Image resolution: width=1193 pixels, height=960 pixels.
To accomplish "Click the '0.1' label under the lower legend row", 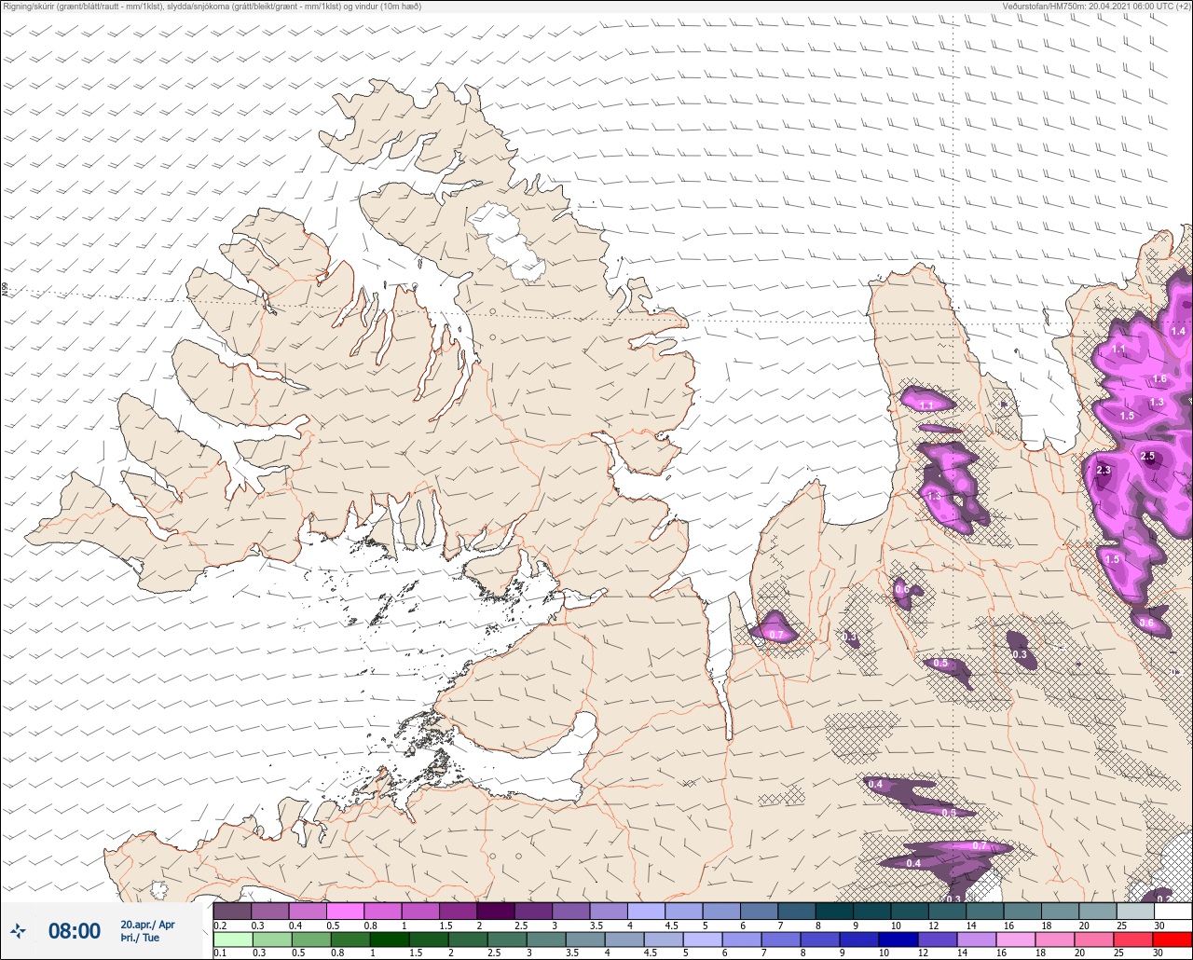I will coord(220,953).
